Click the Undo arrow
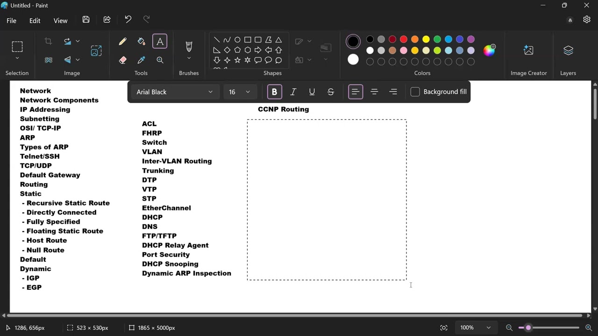The height and width of the screenshot is (336, 598). (x=128, y=20)
